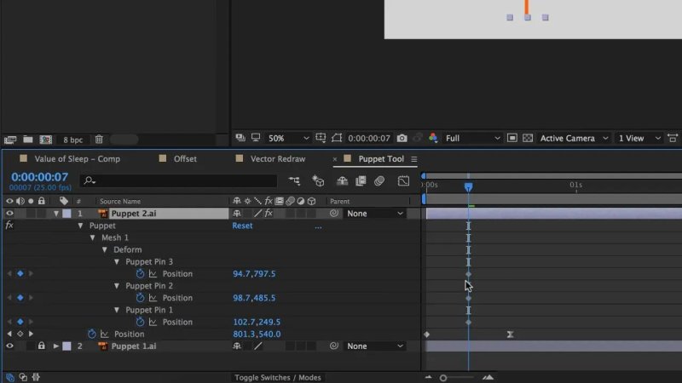Collapse the Puppet effect group
Screen dimensions: 682x383
click(x=80, y=226)
